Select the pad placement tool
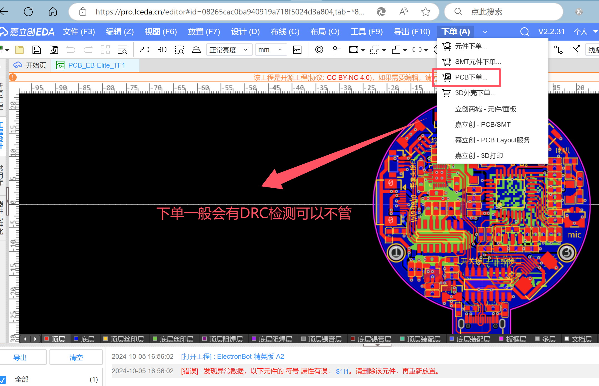The width and height of the screenshot is (599, 386). (336, 50)
